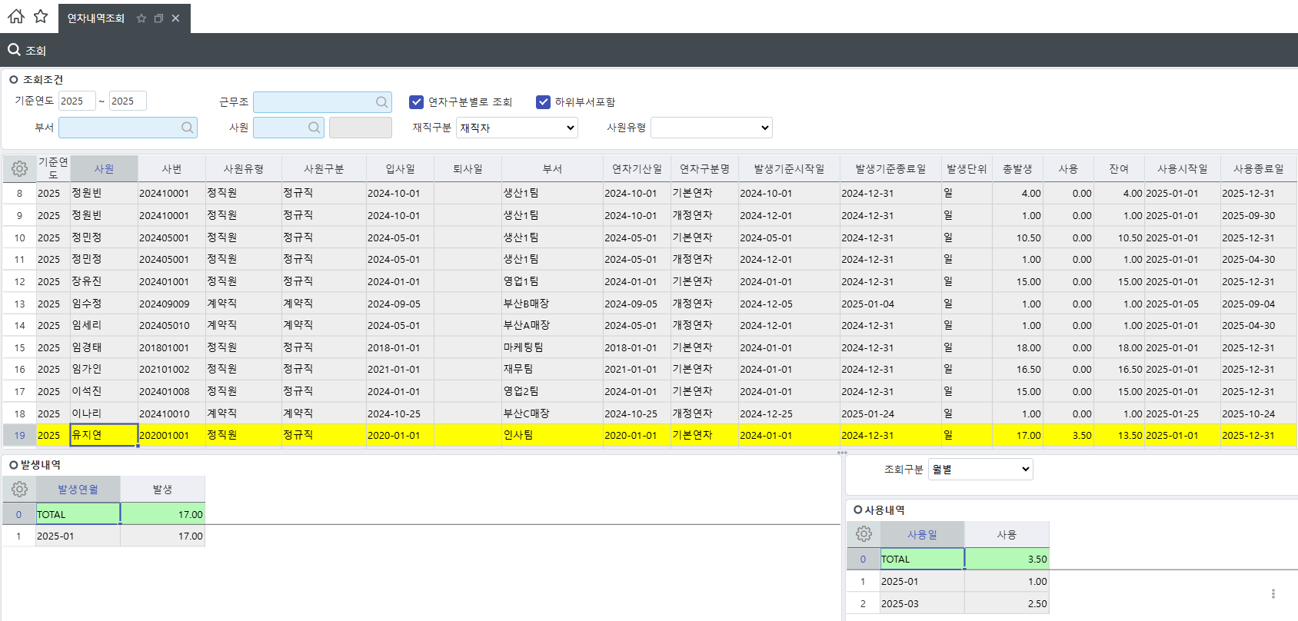Click TOTAL row in 발생내역
This screenshot has width=1298, height=621.
coord(104,514)
